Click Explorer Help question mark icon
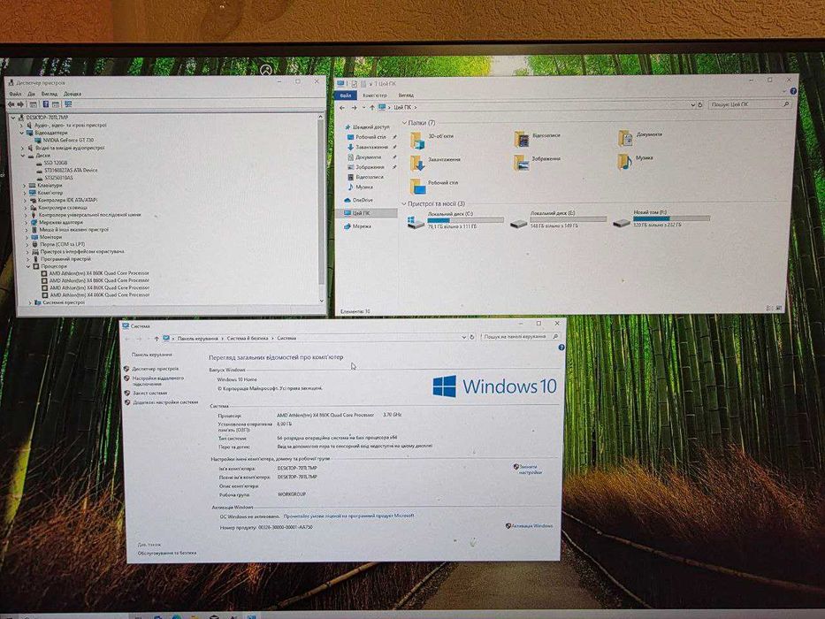Viewport: 825px width, 619px height. pos(793,91)
